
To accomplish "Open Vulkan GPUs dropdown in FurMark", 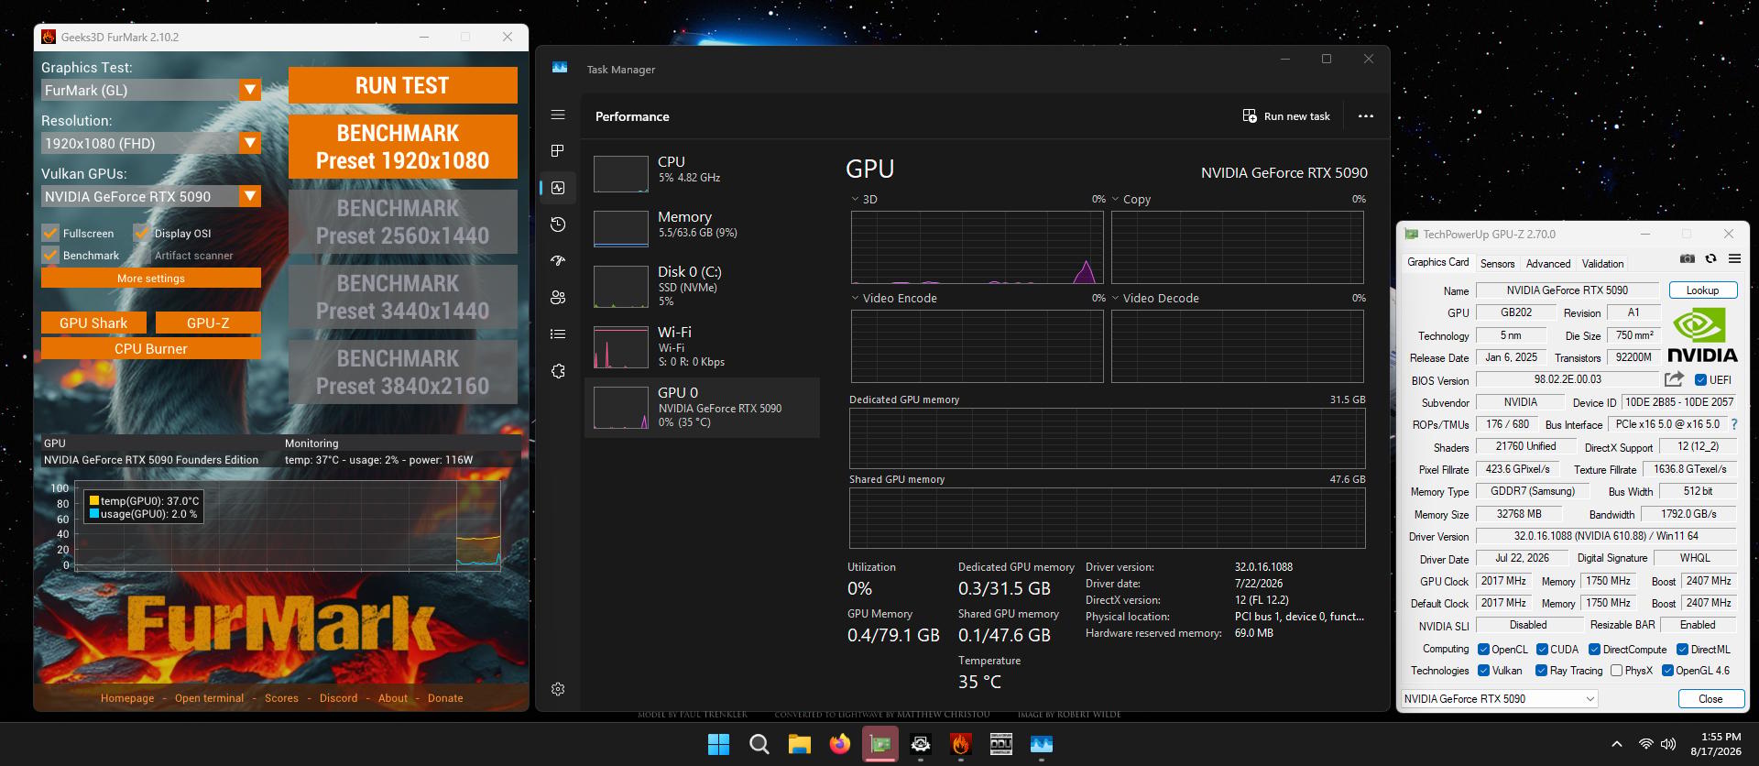I will [151, 196].
